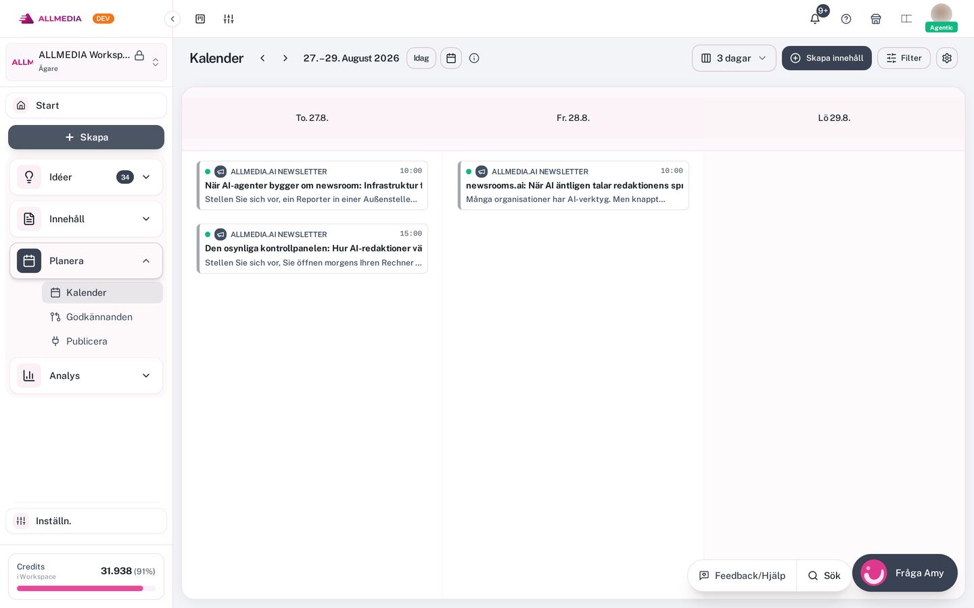Open the ALLMEDIA Workspace switcher
The height and width of the screenshot is (608, 974).
86,62
